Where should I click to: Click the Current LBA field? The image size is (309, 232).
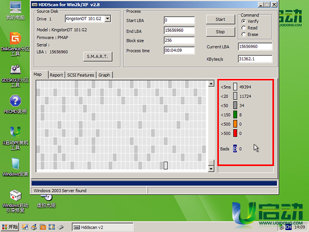click(x=255, y=46)
